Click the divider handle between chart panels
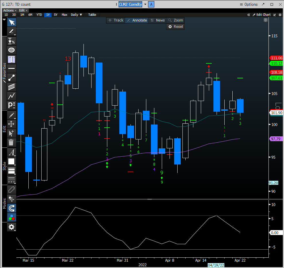284x268 pixels. (150, 199)
